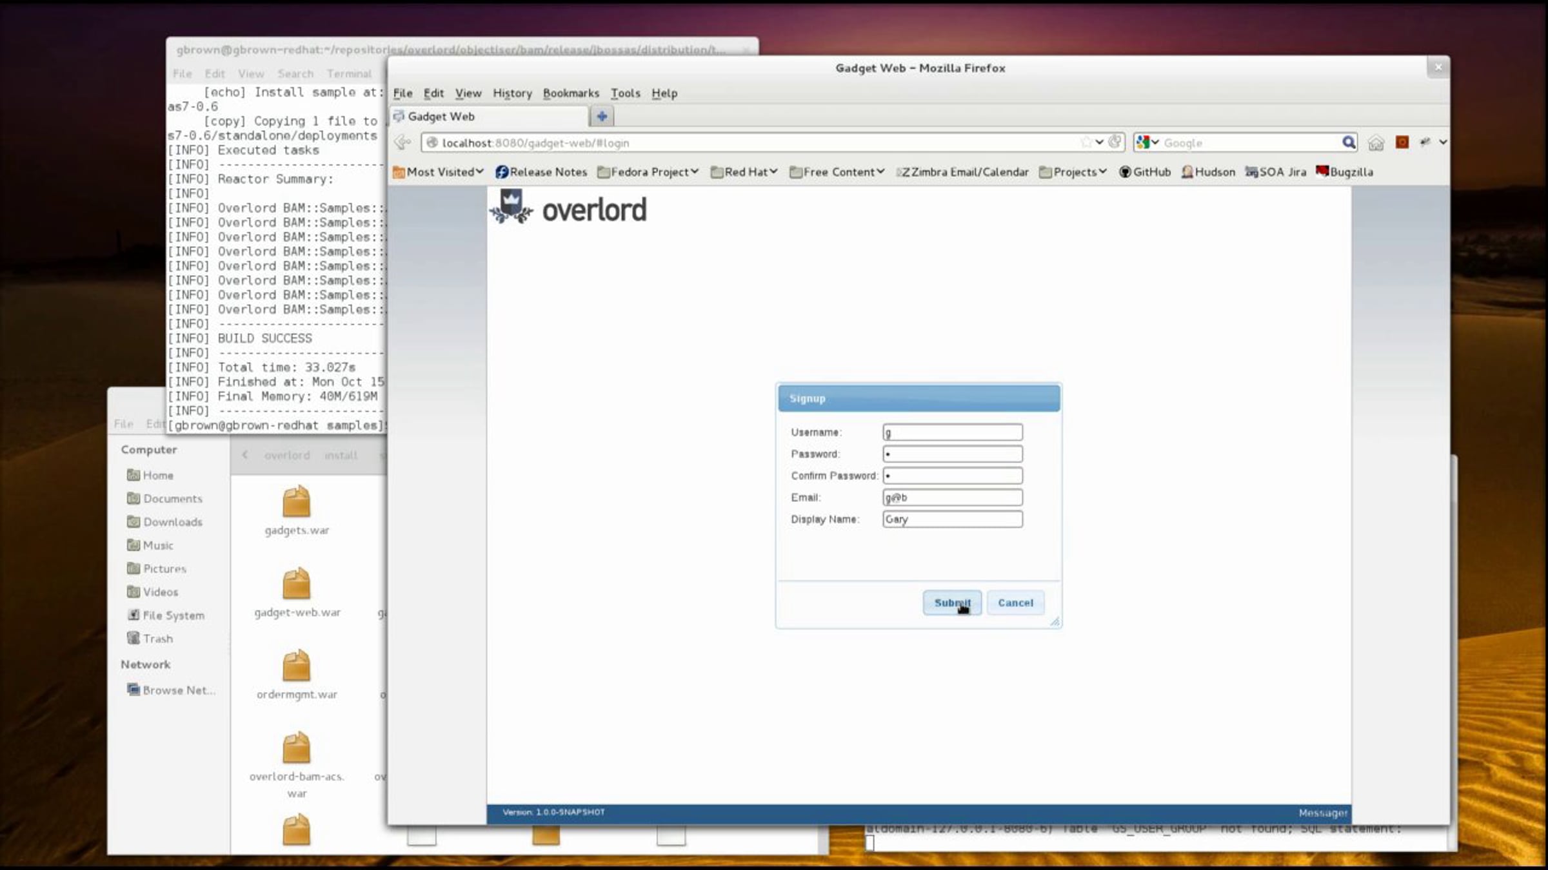Open the Tools menu
The height and width of the screenshot is (870, 1548).
coord(626,93)
